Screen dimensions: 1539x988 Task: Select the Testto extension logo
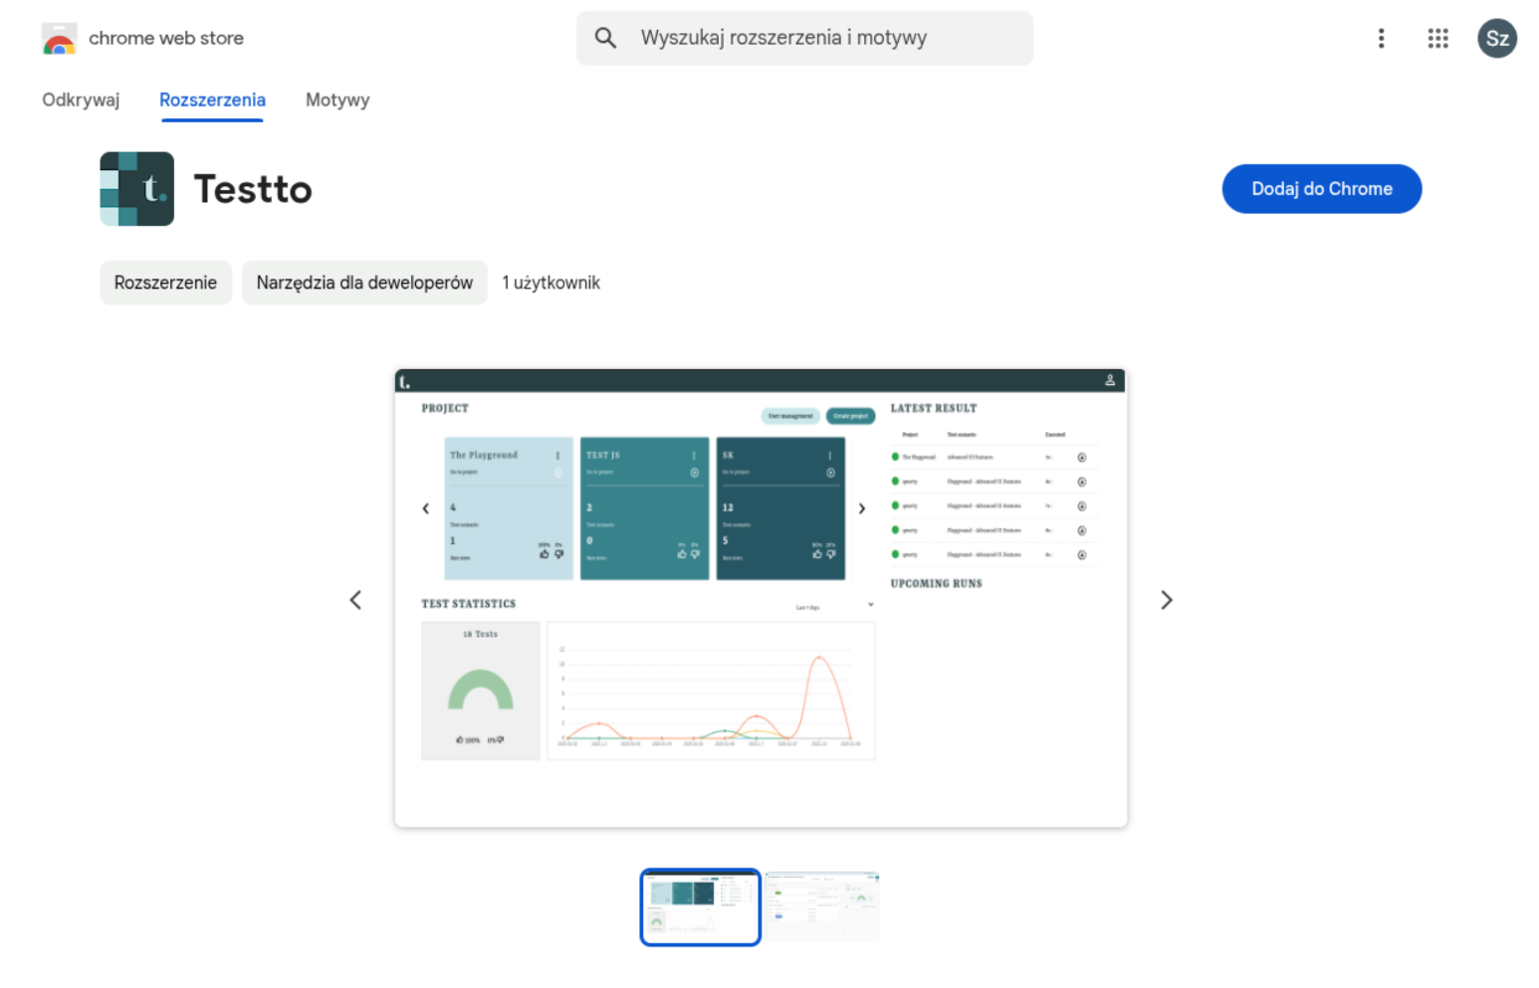[x=136, y=188]
